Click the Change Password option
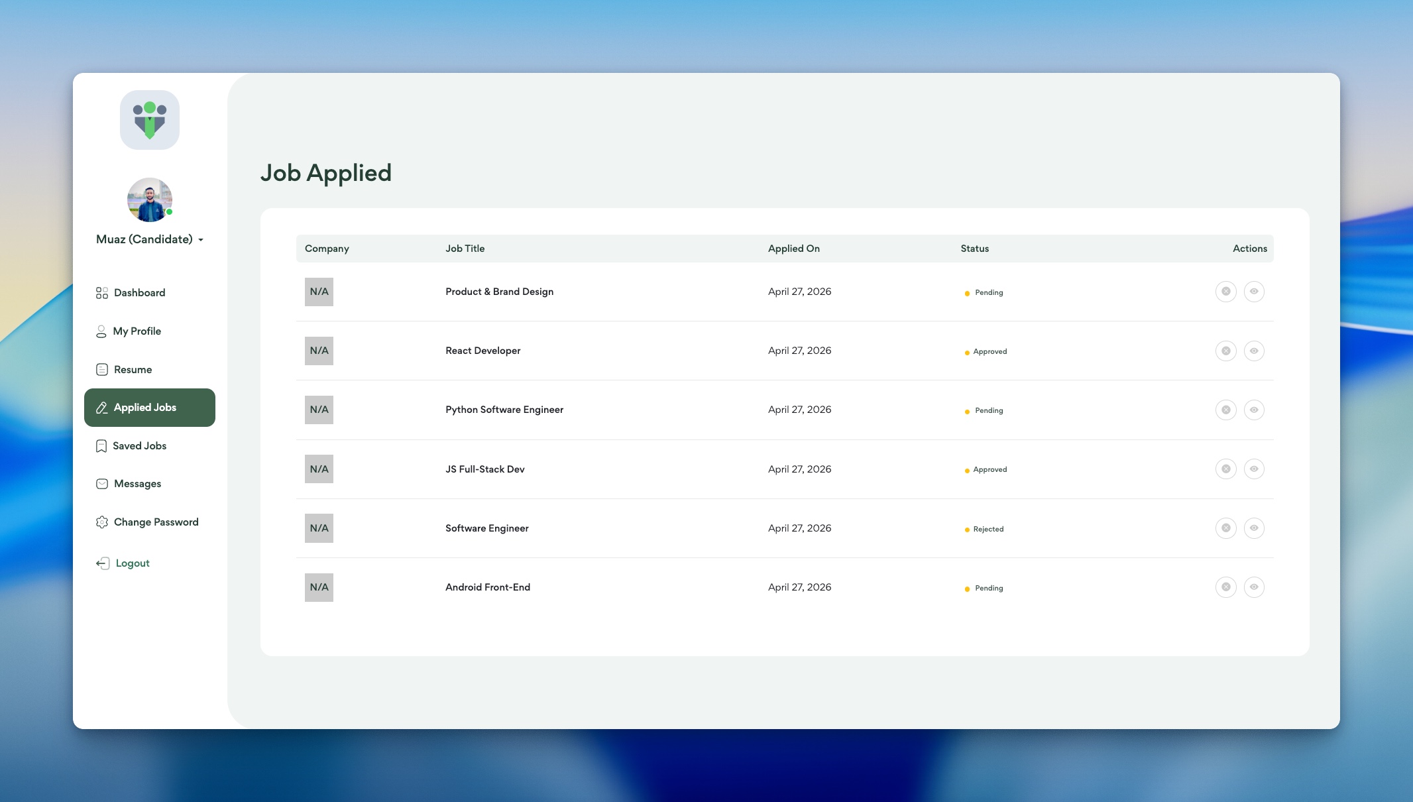This screenshot has height=802, width=1413. (x=156, y=522)
